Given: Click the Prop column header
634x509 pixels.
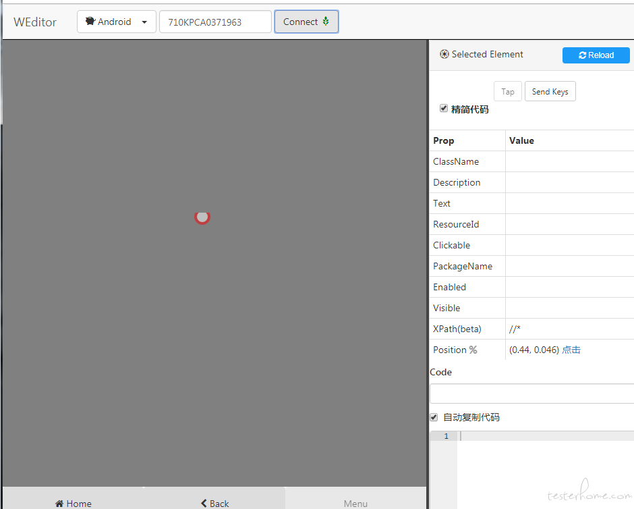Looking at the screenshot, I should point(444,140).
